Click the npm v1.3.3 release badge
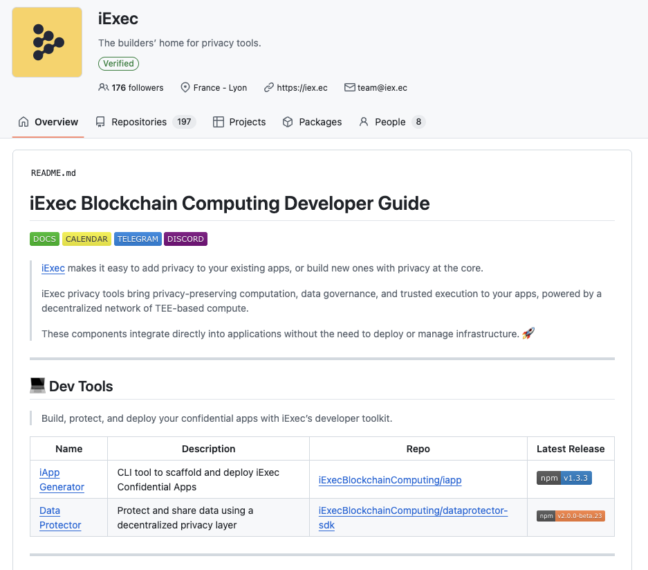 tap(564, 478)
